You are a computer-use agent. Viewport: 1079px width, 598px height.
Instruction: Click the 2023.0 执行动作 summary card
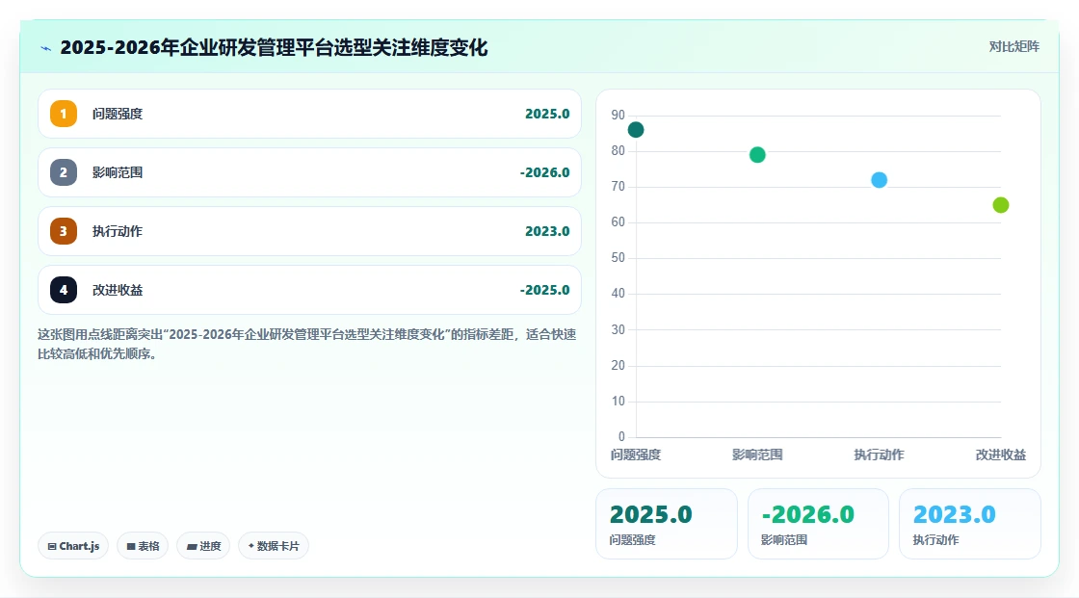click(x=969, y=524)
